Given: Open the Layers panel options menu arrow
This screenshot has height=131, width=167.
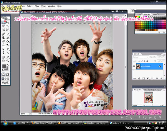Looking at the screenshot, I should (x=164, y=54).
